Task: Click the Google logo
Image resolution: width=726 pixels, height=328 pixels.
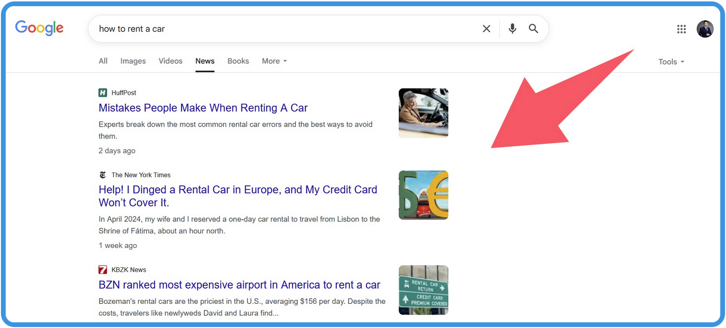Action: click(x=39, y=28)
